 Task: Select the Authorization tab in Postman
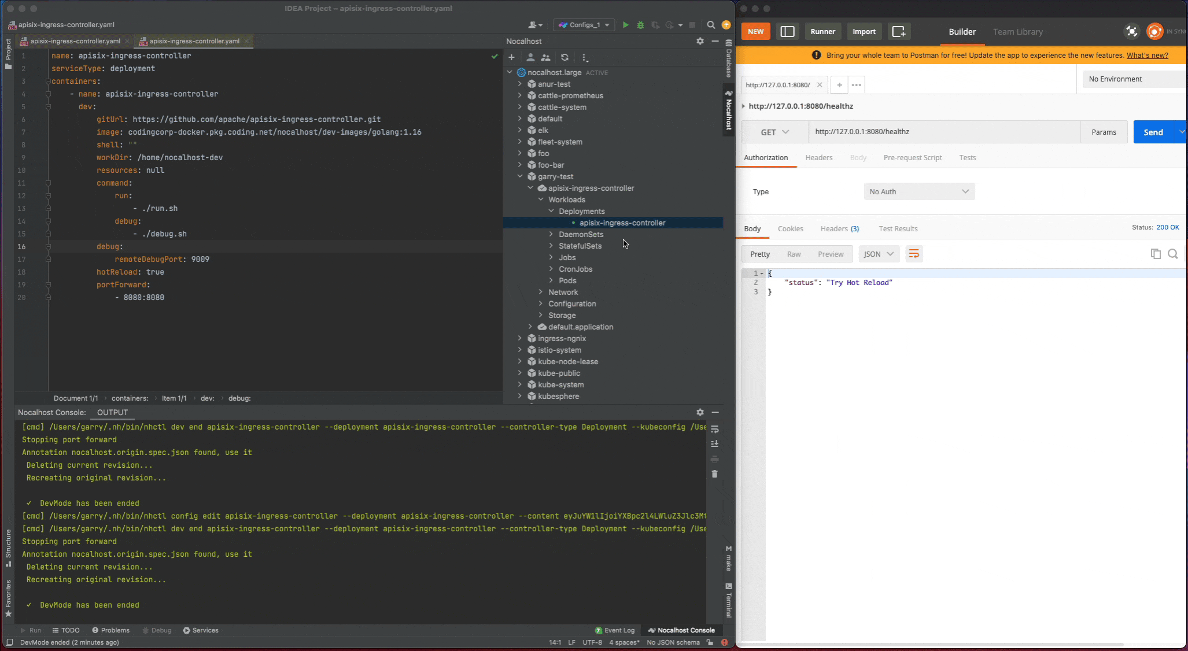(766, 157)
